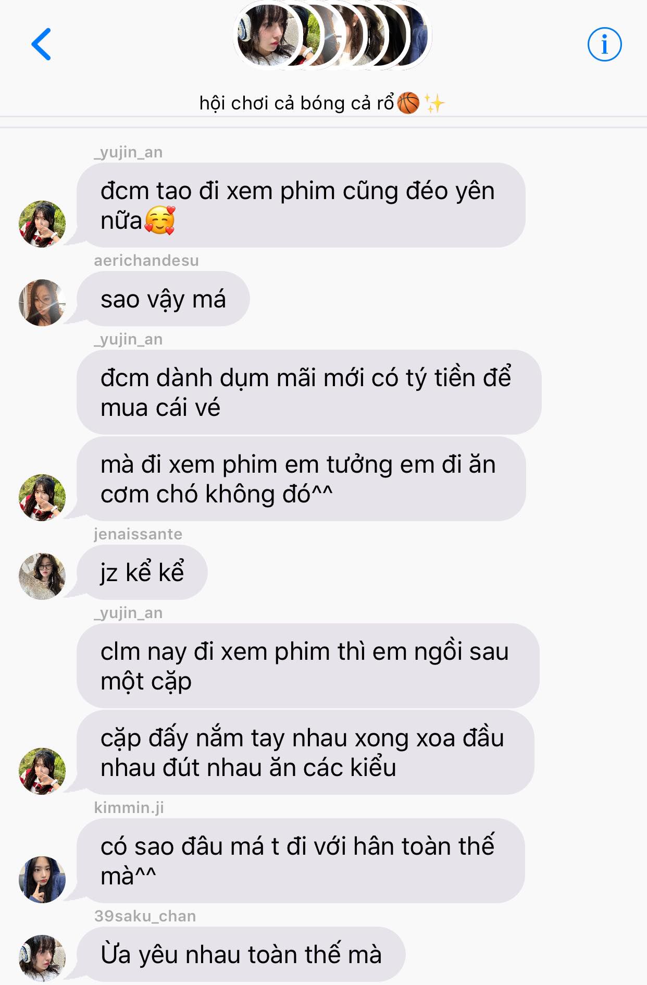Tap _yujin_an's avatar beside the first message
Screen dimensions: 647x985
[x=42, y=224]
